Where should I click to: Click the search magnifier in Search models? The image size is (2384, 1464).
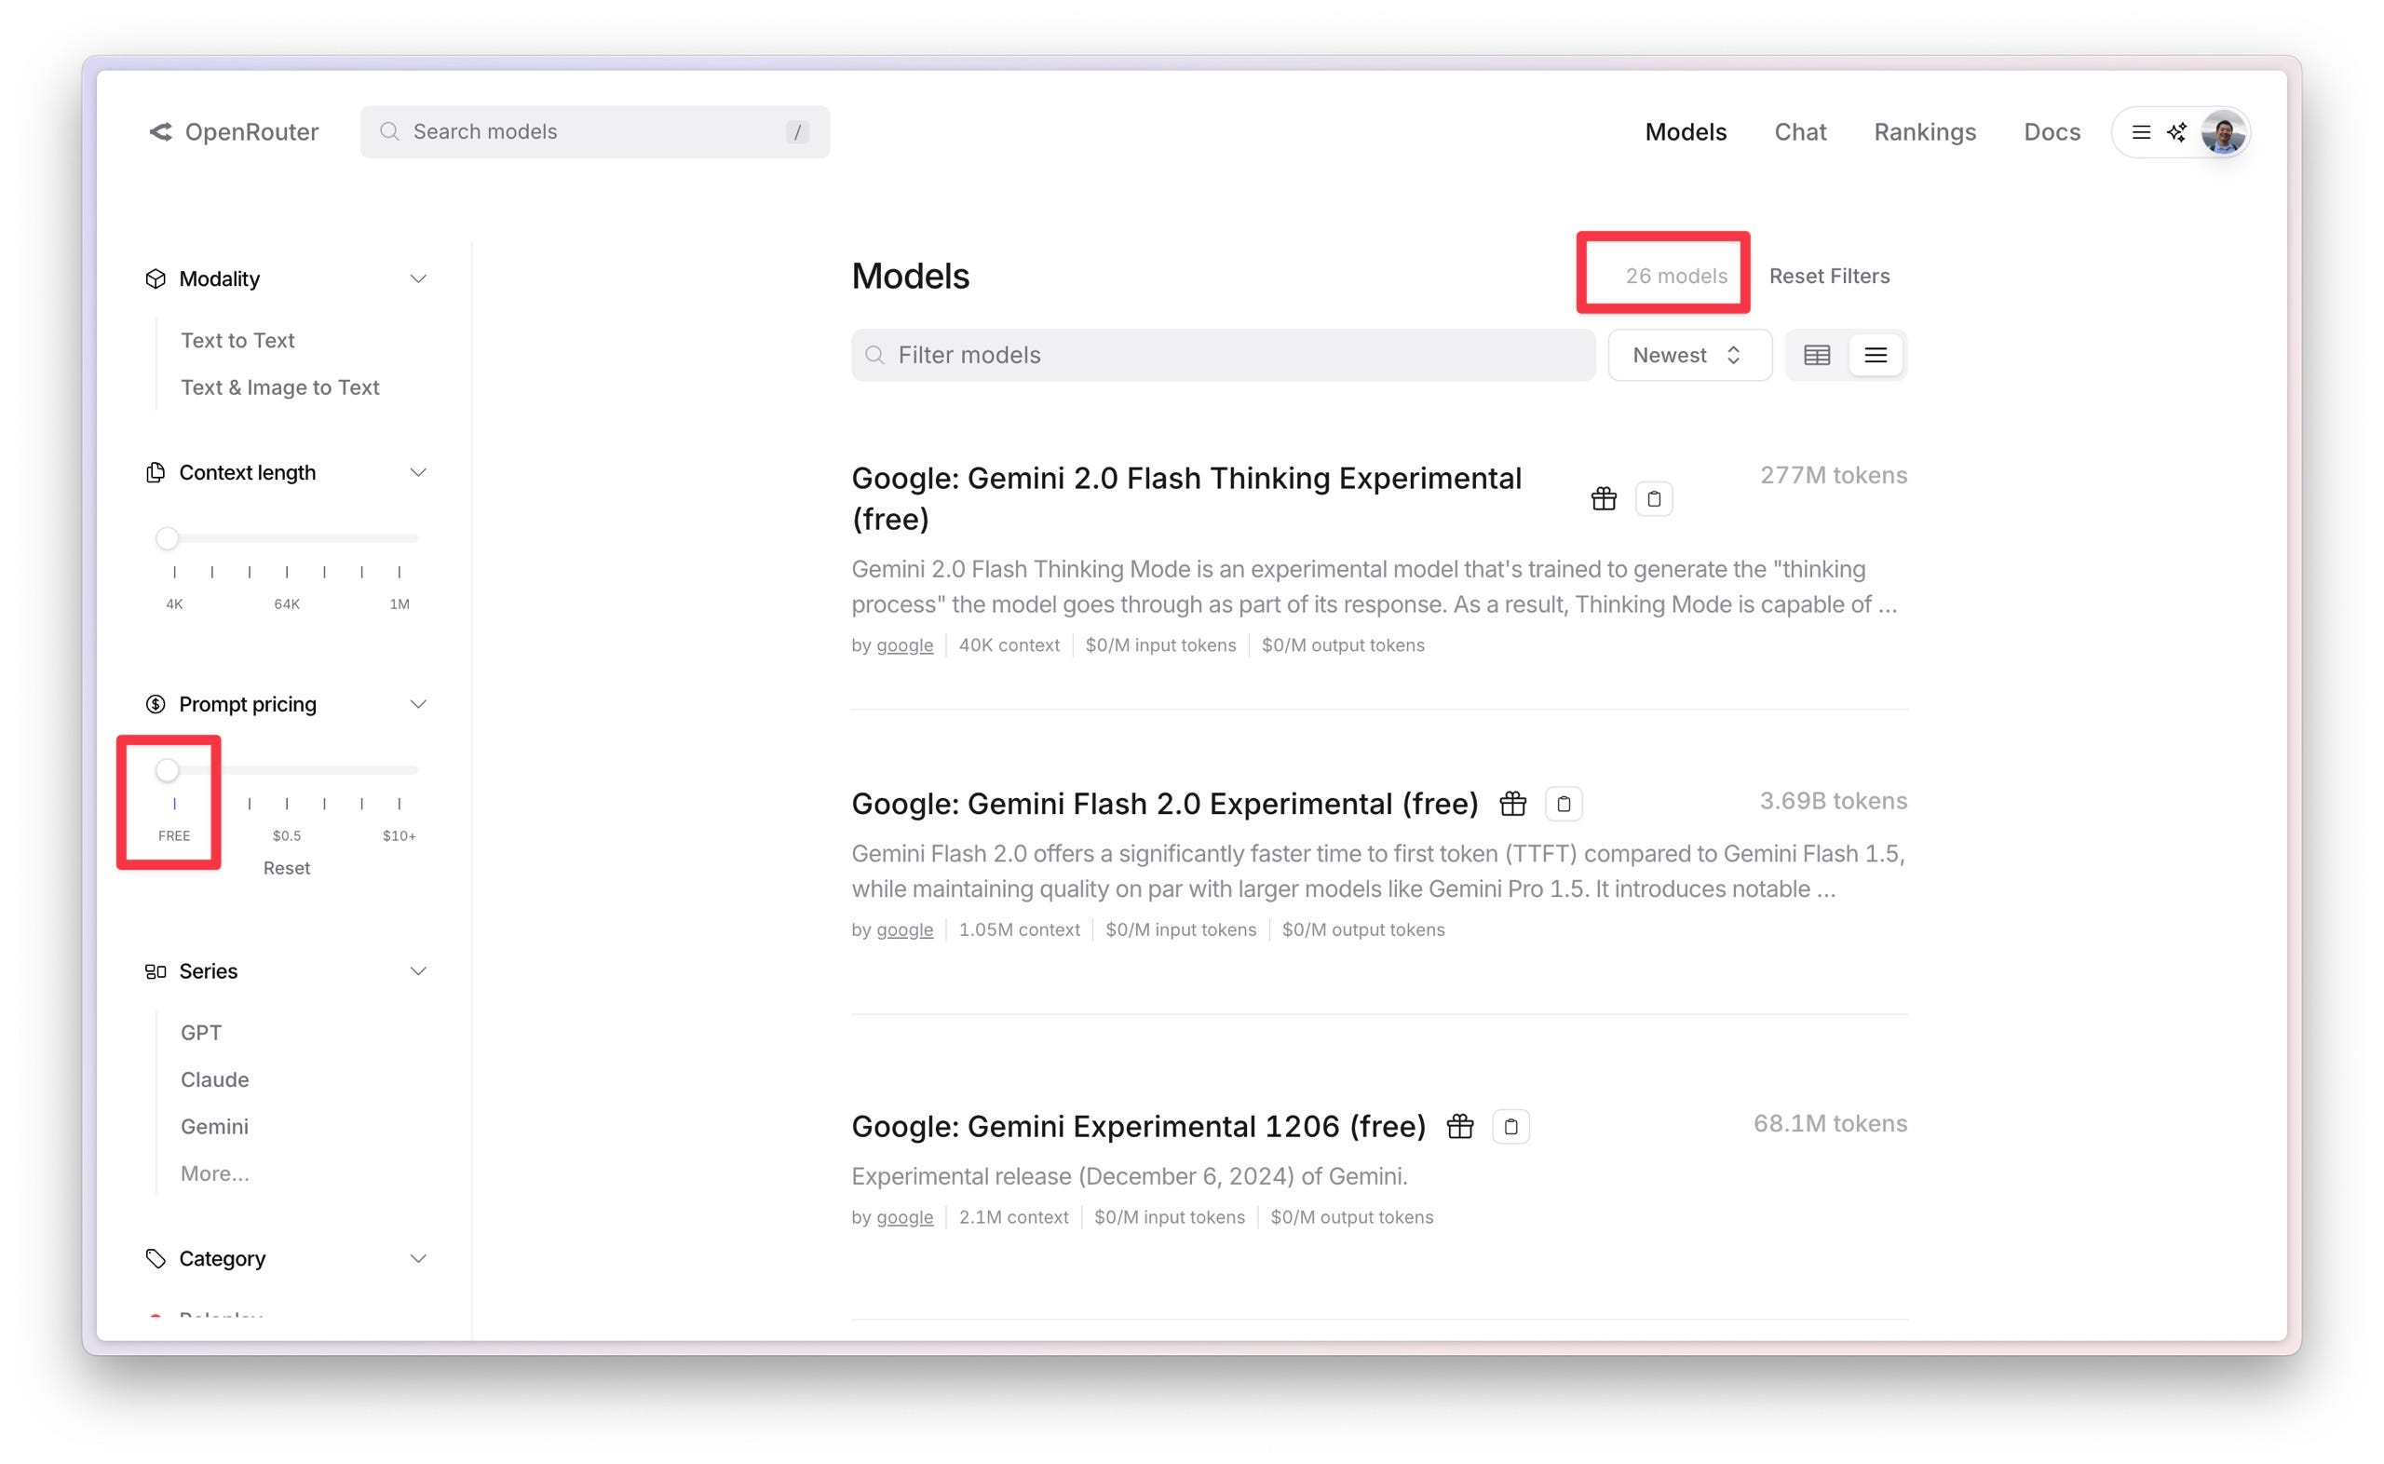tap(389, 131)
